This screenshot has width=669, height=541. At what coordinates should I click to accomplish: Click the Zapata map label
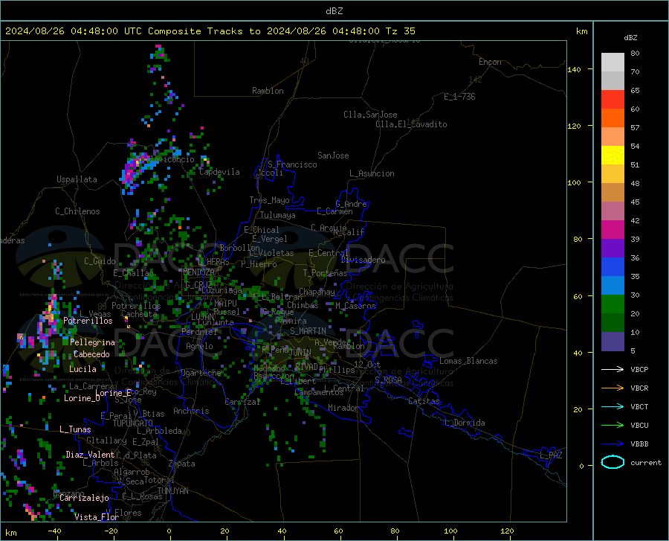[x=182, y=464]
